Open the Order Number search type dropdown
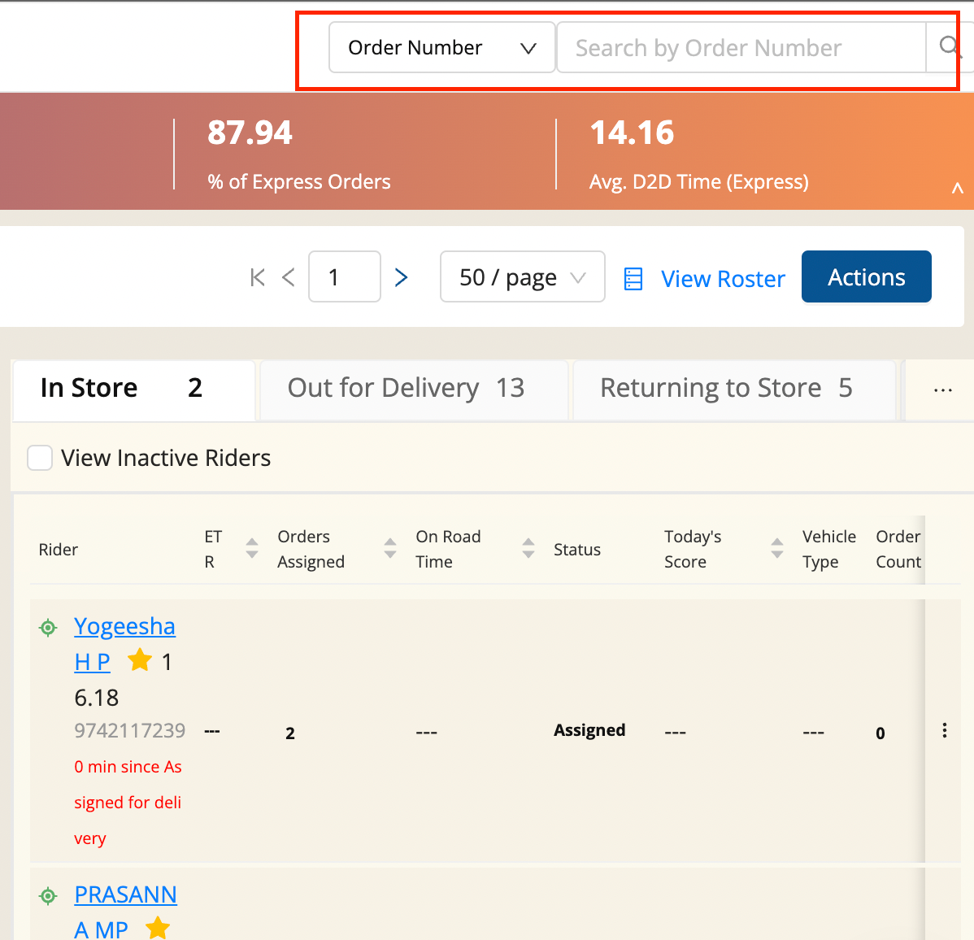Screen dimensions: 974x940 point(441,48)
